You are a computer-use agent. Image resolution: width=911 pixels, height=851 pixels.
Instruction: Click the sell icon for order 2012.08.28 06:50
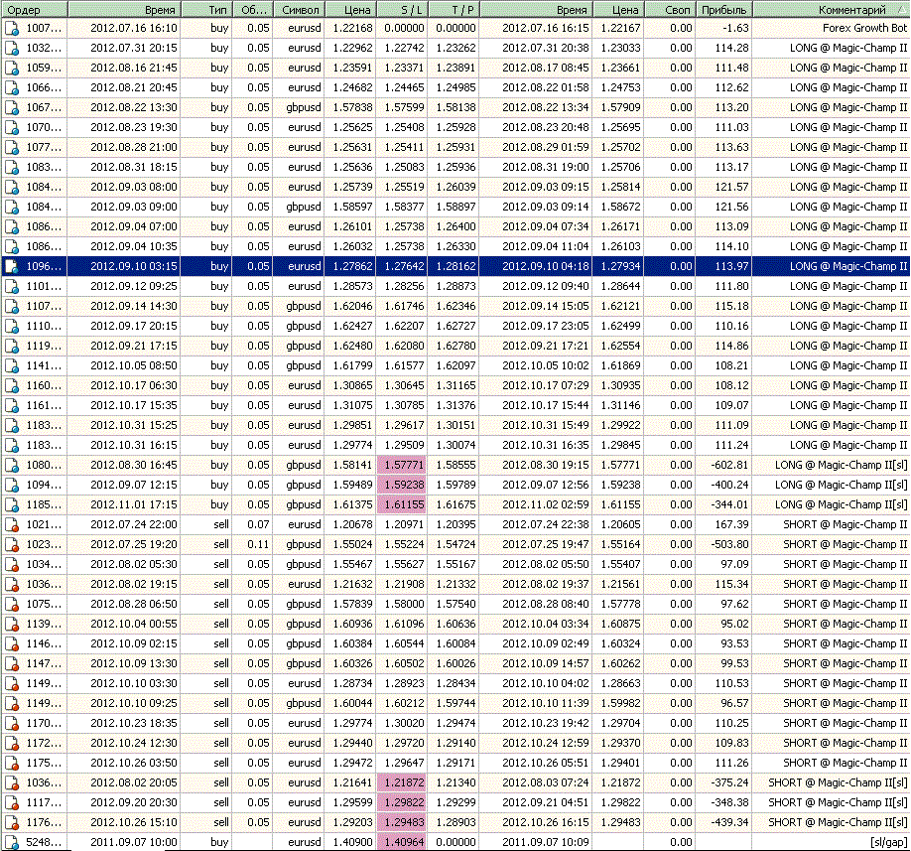12,604
